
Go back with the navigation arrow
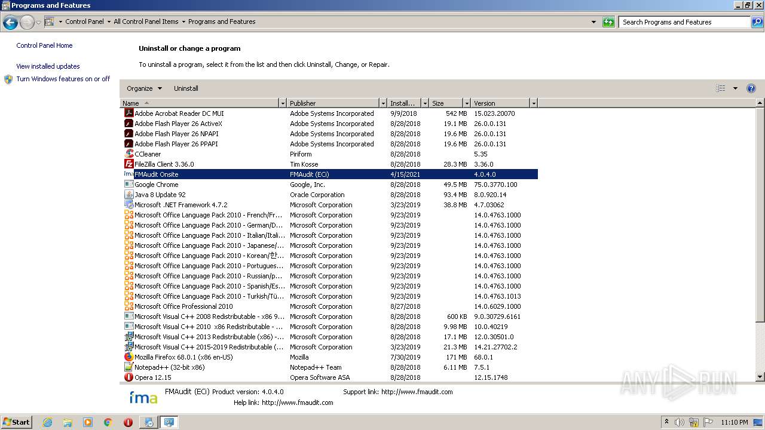[10, 23]
